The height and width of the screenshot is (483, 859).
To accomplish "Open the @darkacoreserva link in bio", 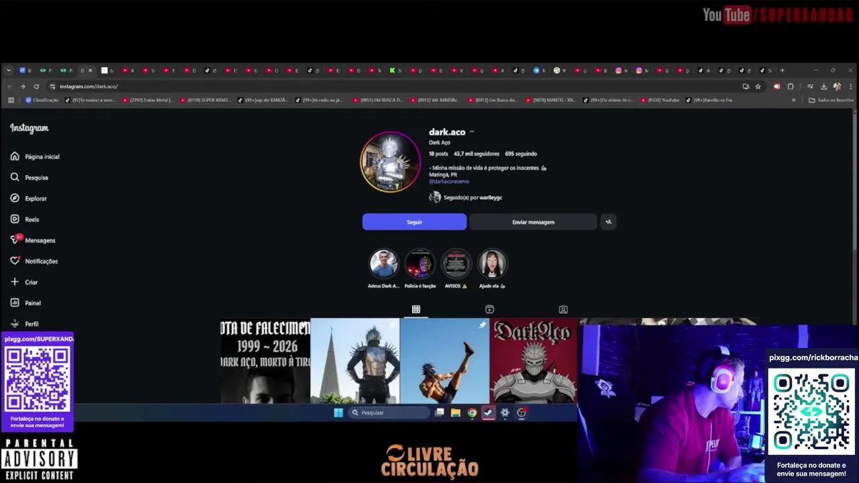I will click(x=449, y=181).
